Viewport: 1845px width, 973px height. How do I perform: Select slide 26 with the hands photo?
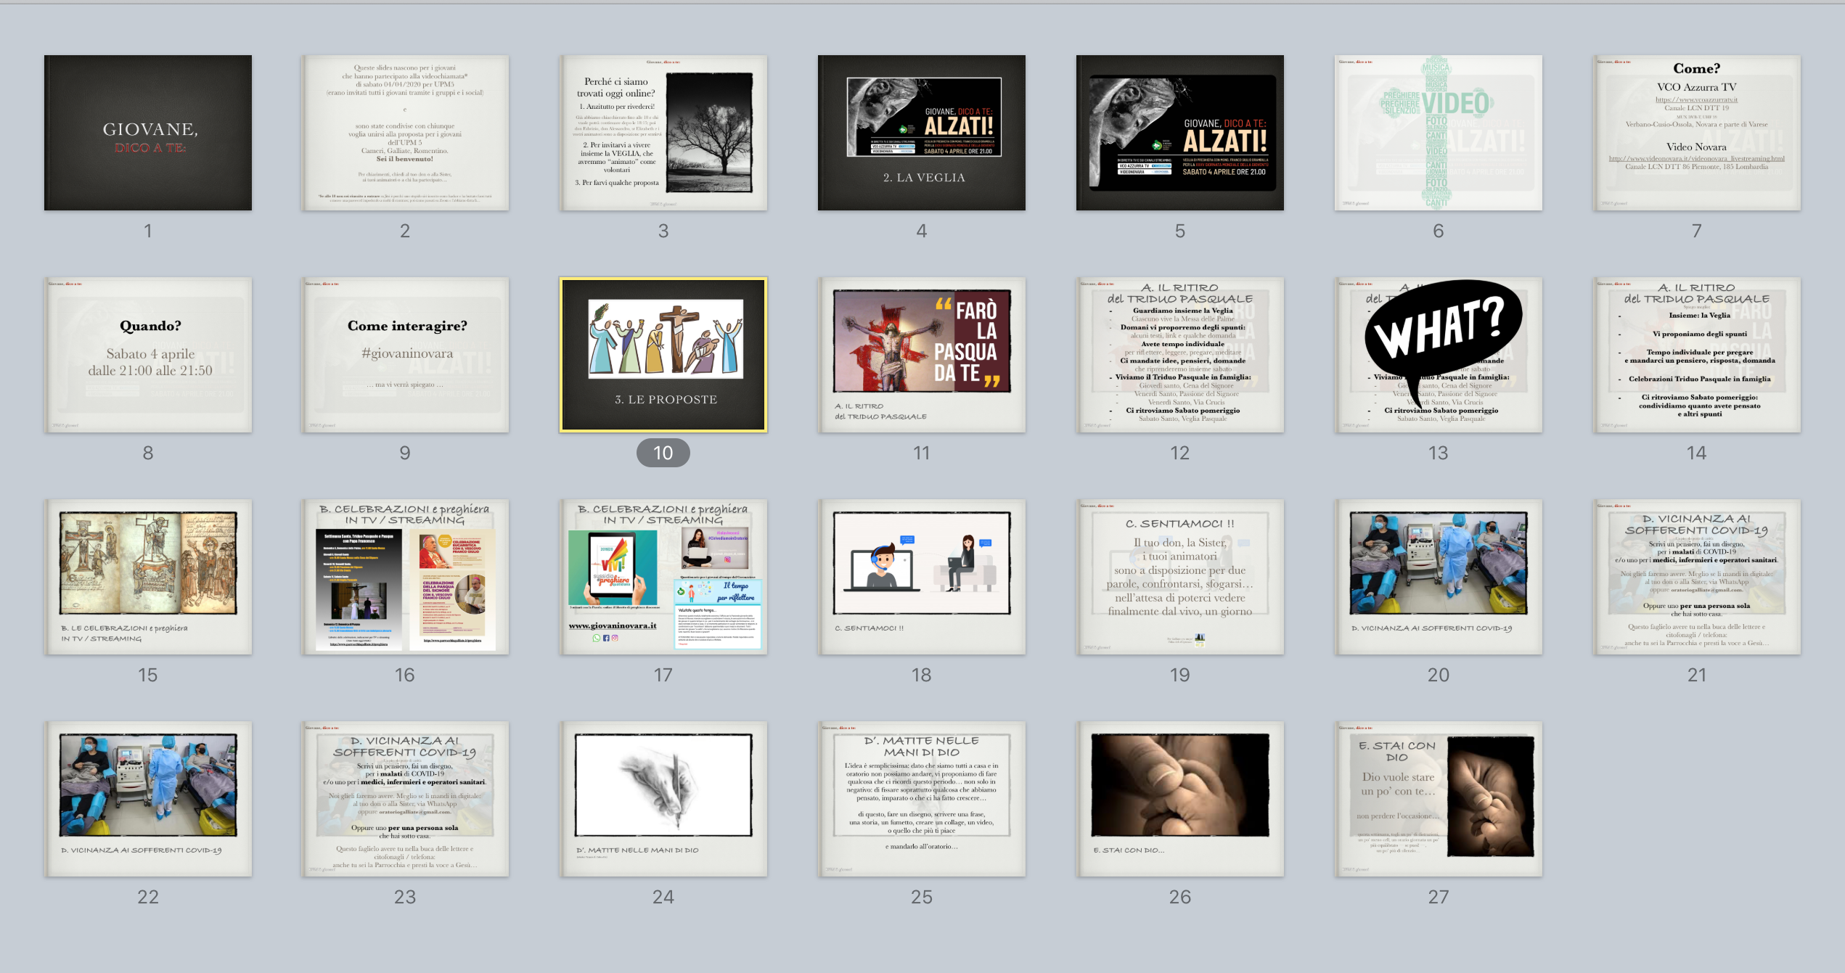click(1180, 799)
